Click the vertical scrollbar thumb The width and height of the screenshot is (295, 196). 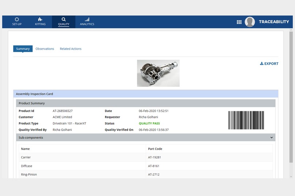[x=291, y=97]
